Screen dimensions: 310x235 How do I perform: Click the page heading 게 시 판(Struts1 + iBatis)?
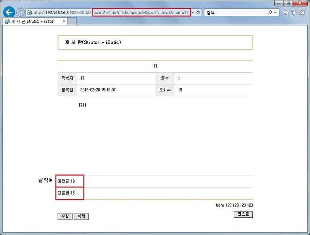click(93, 42)
